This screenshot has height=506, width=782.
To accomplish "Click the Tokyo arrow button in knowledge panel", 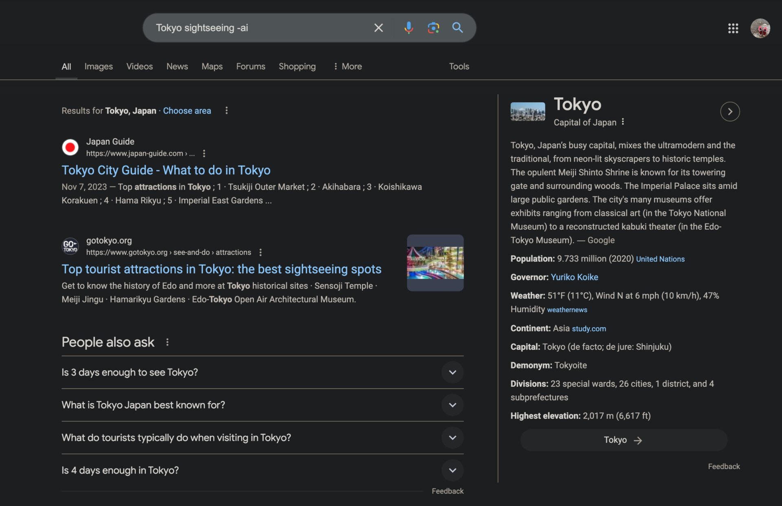I will 624,440.
